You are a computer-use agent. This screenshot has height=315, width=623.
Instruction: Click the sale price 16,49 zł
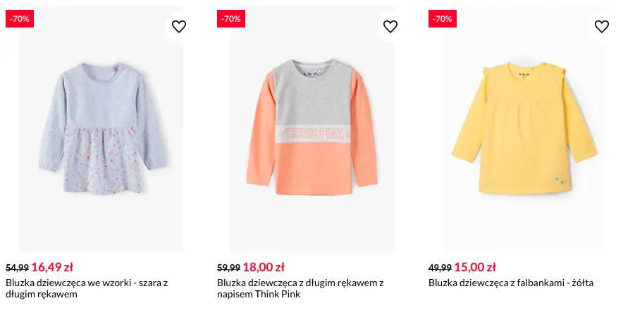pyautogui.click(x=52, y=267)
